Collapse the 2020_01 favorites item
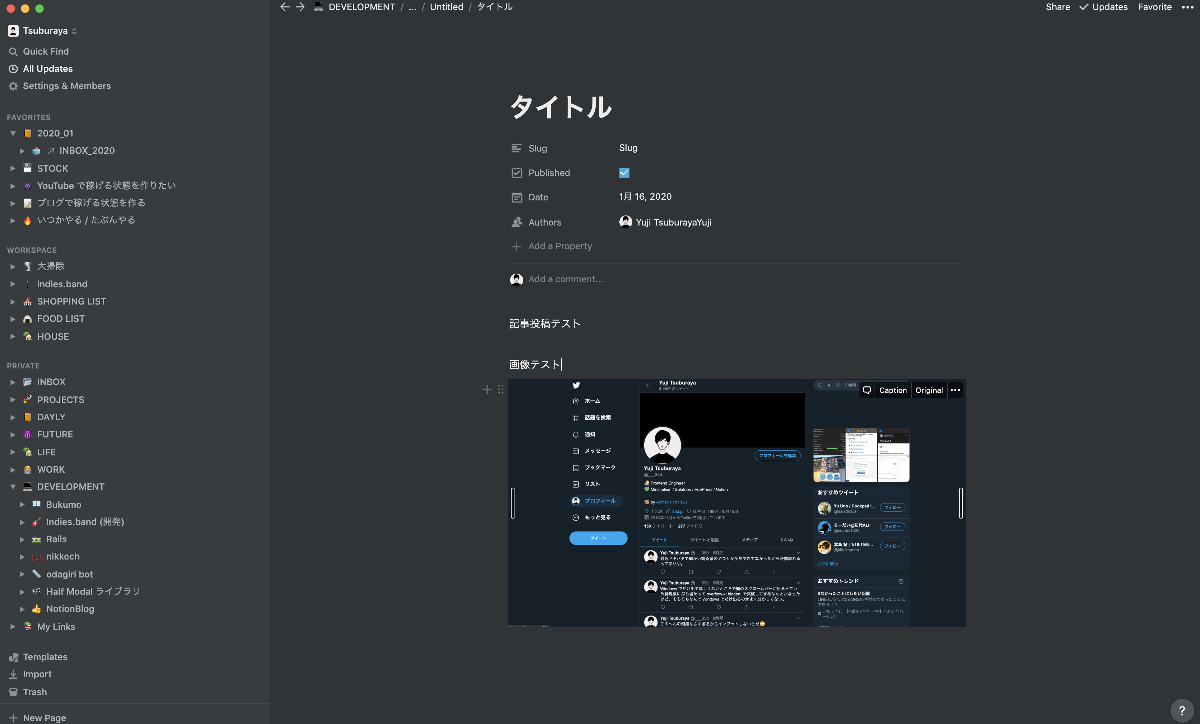Viewport: 1200px width, 724px height. click(13, 133)
